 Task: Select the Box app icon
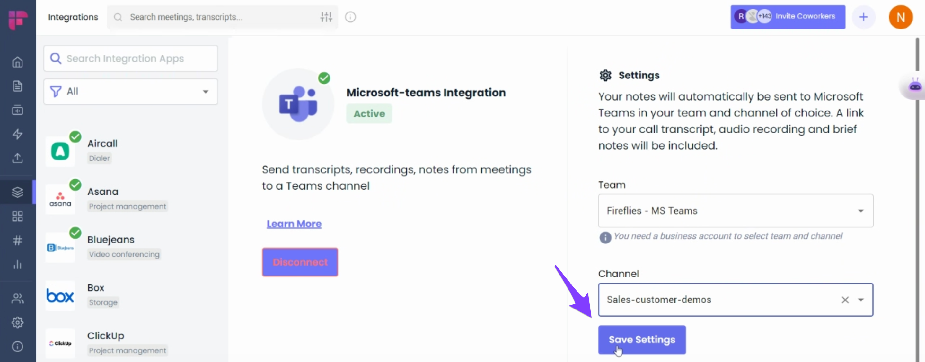(60, 295)
